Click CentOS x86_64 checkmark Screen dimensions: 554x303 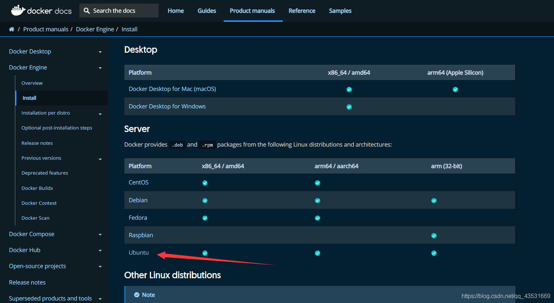(205, 183)
